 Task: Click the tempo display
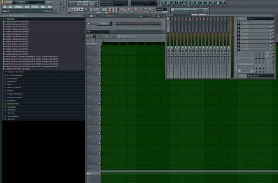95,9
